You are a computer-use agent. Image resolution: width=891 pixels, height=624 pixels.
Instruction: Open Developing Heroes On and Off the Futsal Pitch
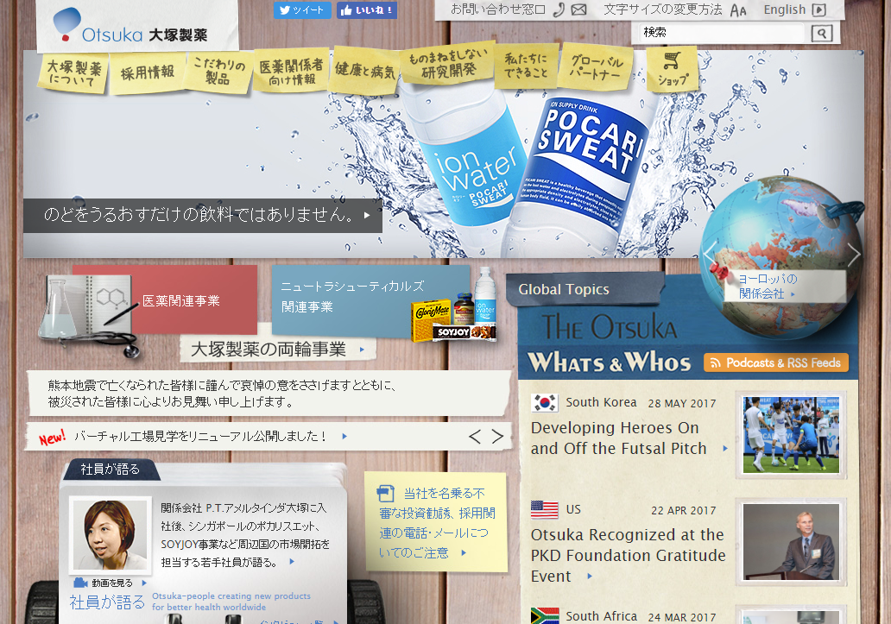(618, 438)
